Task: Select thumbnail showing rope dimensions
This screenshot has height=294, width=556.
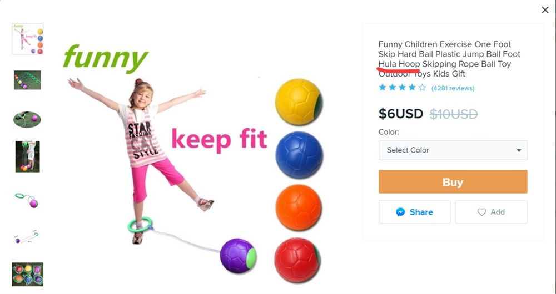Action: [x=27, y=237]
